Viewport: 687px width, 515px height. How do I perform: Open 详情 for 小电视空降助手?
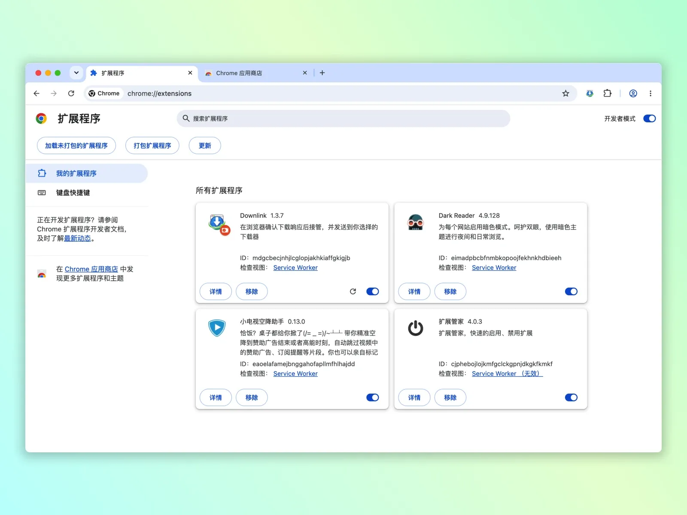[x=216, y=397]
